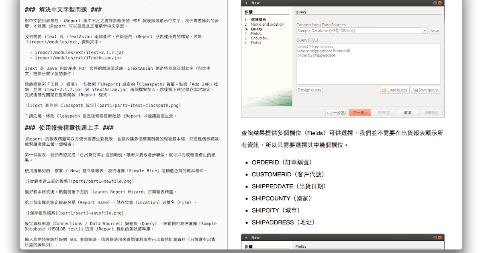
Task: Click the SHIPADDRESS（地址）bullet item
Action: tap(284, 222)
